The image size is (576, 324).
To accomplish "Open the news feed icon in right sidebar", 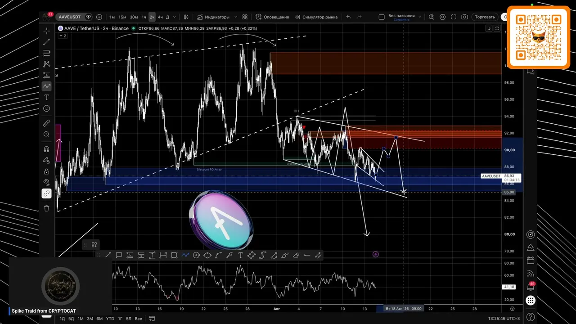I will [531, 273].
